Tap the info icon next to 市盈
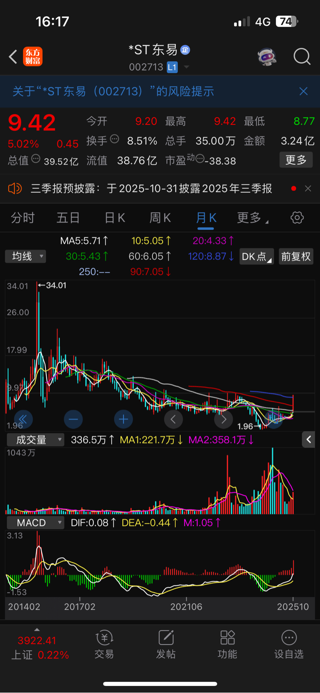This screenshot has height=693, width=320. 200,159
